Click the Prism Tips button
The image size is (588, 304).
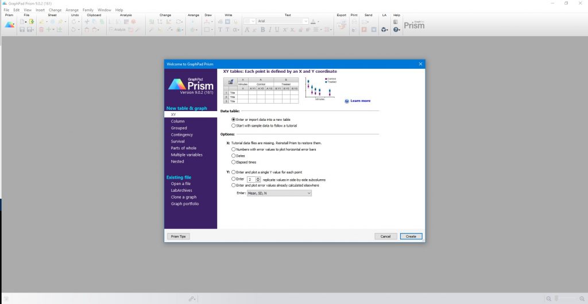click(x=178, y=236)
